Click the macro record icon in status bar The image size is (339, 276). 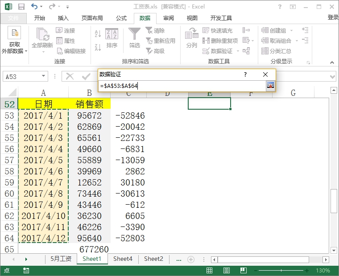point(26,270)
